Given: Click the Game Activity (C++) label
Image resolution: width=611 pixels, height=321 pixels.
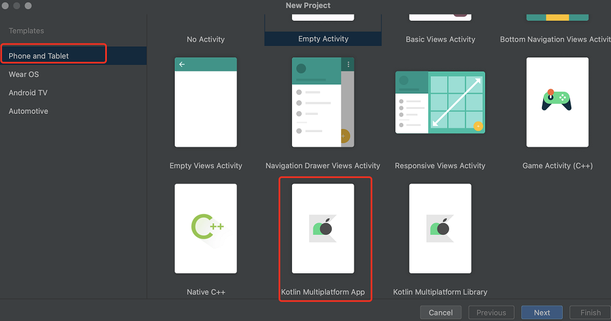Looking at the screenshot, I should (x=558, y=166).
